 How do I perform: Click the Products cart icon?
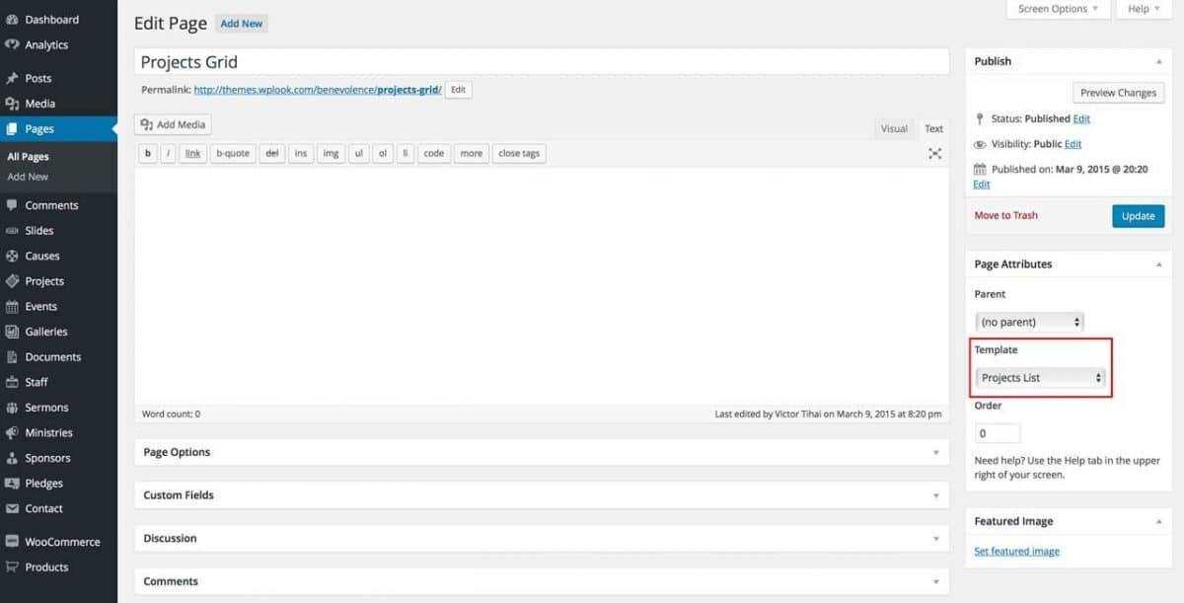[12, 567]
